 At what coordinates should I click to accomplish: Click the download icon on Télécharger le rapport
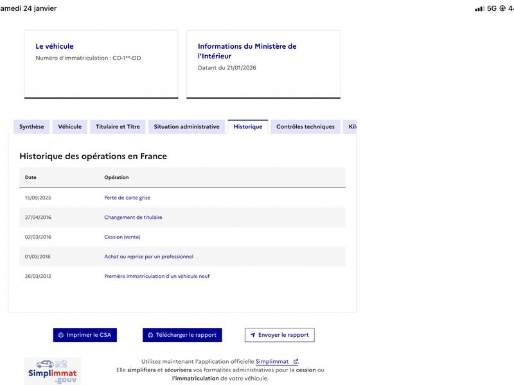pyautogui.click(x=150, y=335)
